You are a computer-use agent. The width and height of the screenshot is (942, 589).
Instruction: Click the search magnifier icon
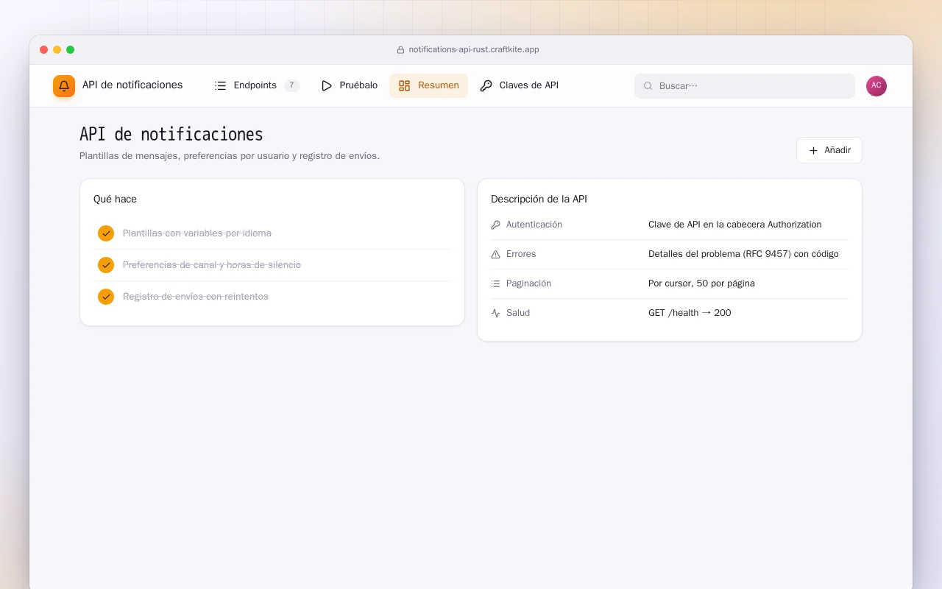coord(648,86)
